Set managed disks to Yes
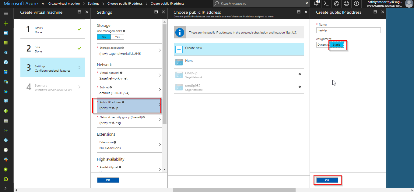The width and height of the screenshot is (414, 192). 117,37
